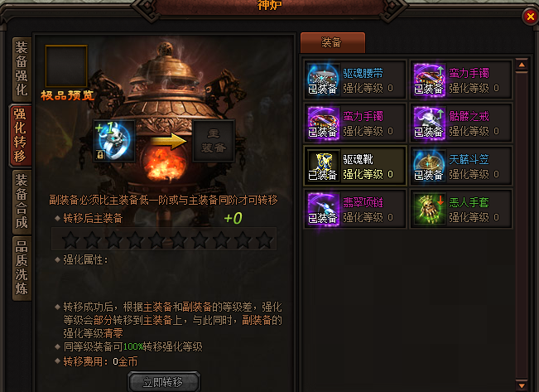This screenshot has height=392, width=539.
Task: Choose the 驱魂靴 boots item
Action: 355,166
